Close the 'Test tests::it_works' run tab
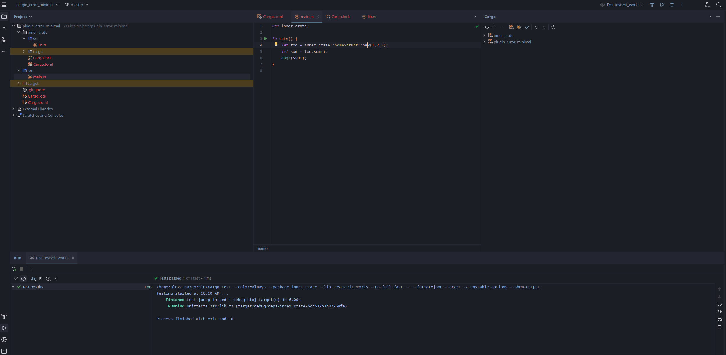This screenshot has height=355, width=726. 73,258
